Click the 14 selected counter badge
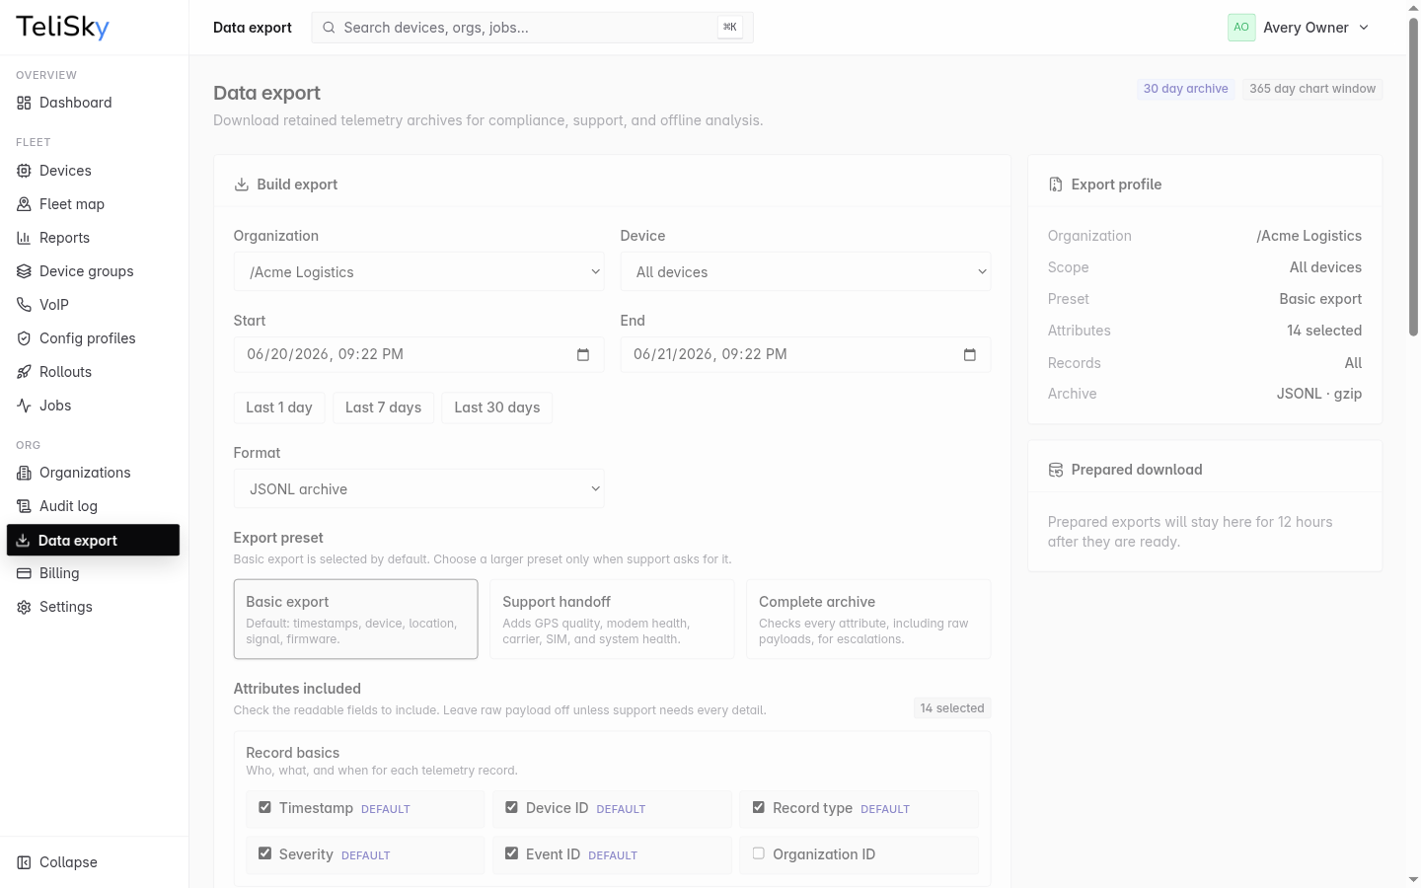This screenshot has height=888, width=1421. point(952,708)
